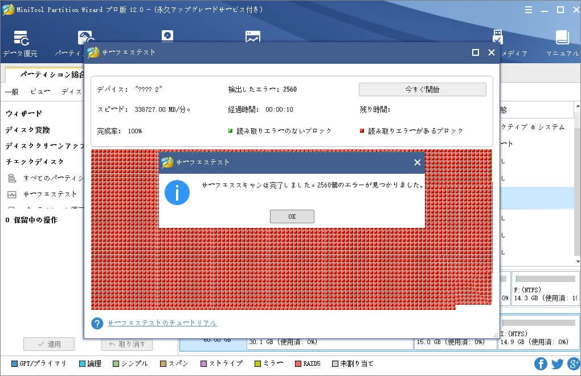Screen dimensions: 581x376
Task: Click the partition list scrollbar up arrow
Action: click(x=578, y=107)
